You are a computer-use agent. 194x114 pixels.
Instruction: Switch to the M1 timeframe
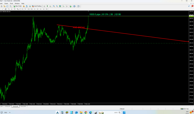point(23,9)
